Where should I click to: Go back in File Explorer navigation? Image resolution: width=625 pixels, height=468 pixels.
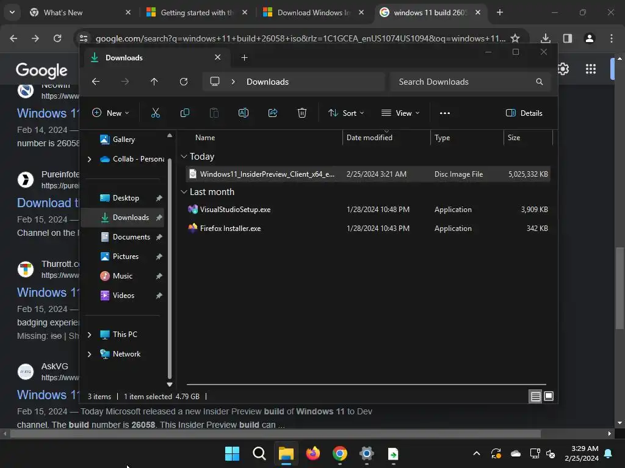96,82
